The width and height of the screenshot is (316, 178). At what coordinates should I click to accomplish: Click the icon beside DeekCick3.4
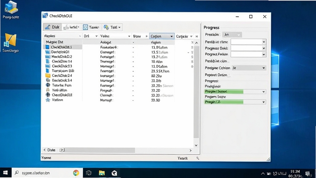pyautogui.click(x=48, y=80)
